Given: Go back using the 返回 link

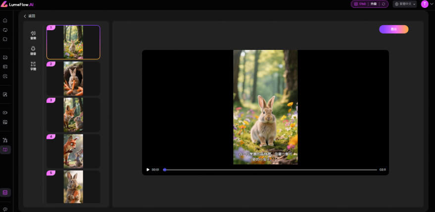Looking at the screenshot, I should coord(30,16).
